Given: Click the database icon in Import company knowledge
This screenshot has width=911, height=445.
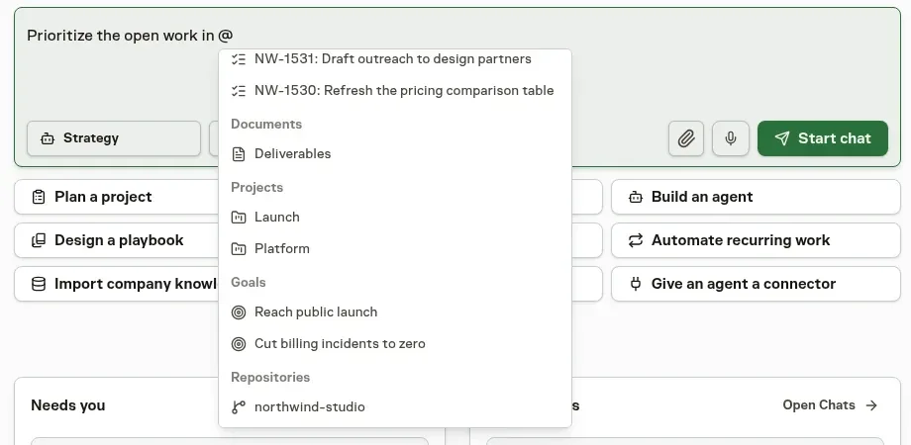Looking at the screenshot, I should 39,284.
